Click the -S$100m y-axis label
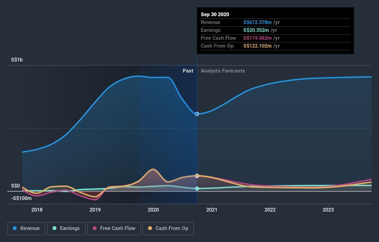 21,198
